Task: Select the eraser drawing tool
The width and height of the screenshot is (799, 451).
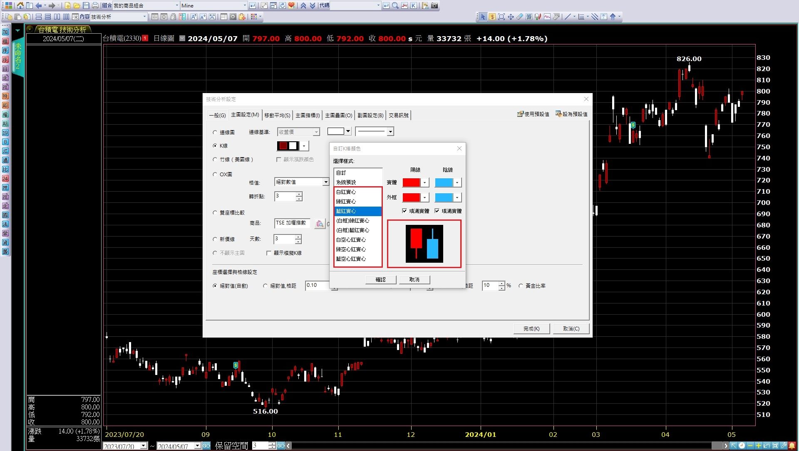Action: (520, 17)
